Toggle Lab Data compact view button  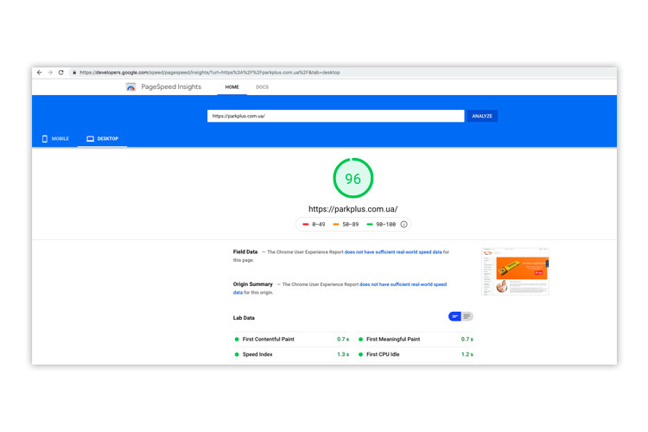tap(454, 316)
